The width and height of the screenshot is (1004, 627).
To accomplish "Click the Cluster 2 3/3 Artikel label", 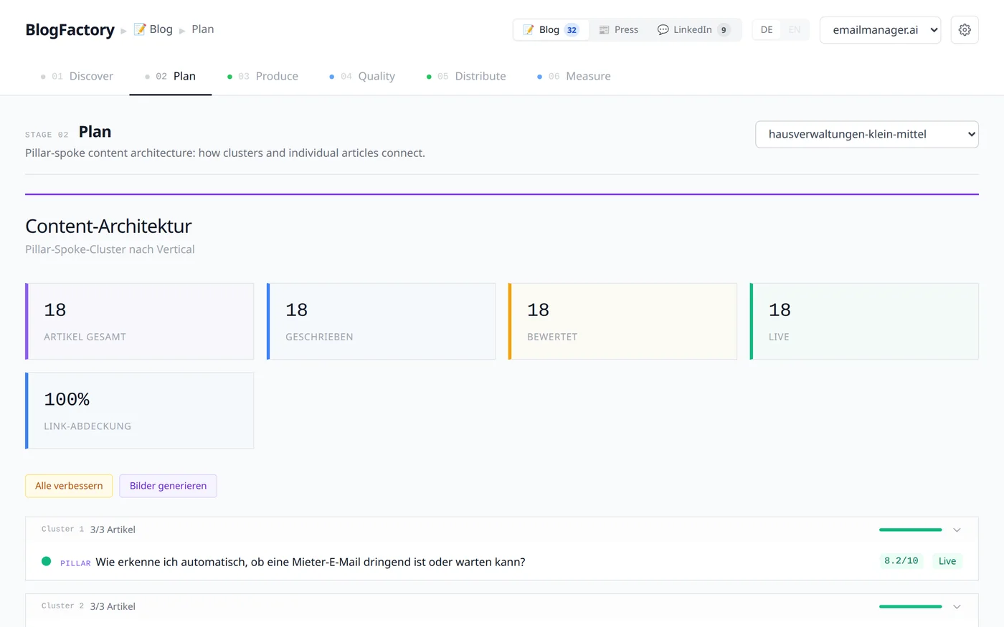I will [113, 606].
